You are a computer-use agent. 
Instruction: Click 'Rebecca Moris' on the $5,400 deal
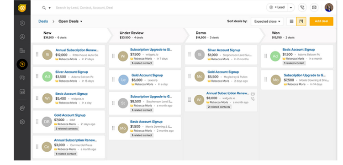pos(68,103)
